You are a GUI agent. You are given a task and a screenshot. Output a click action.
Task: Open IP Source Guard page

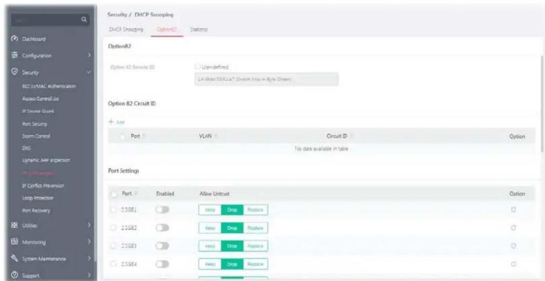coord(37,111)
